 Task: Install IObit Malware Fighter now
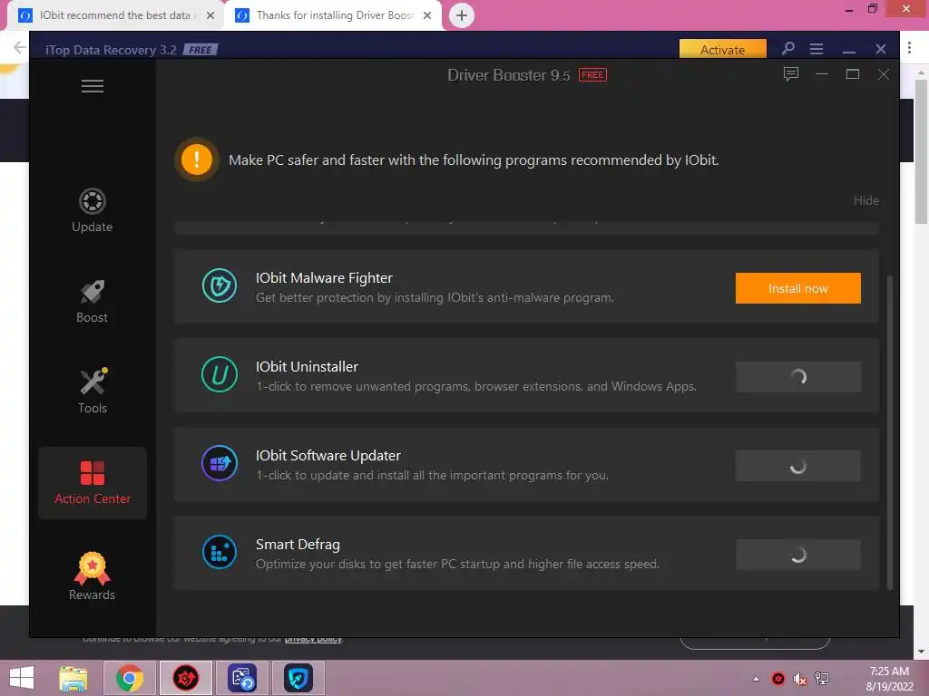798,288
